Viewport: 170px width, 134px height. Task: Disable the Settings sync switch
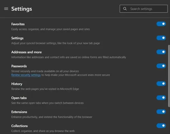coord(161,38)
